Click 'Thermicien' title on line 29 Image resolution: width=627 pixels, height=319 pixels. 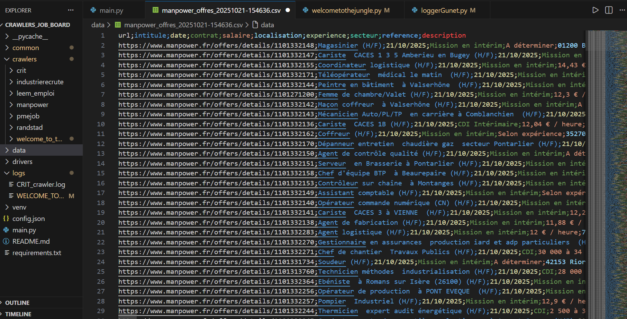point(338,311)
